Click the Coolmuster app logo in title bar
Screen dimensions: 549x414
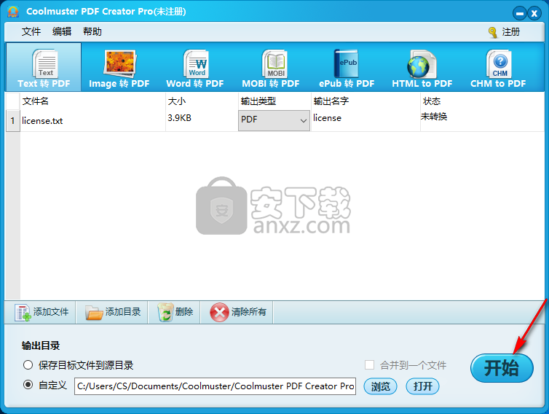point(13,12)
